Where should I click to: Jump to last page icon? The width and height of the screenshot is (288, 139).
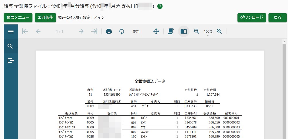[x=94, y=31]
